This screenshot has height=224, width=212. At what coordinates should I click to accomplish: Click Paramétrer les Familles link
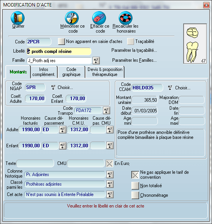click(x=134, y=60)
